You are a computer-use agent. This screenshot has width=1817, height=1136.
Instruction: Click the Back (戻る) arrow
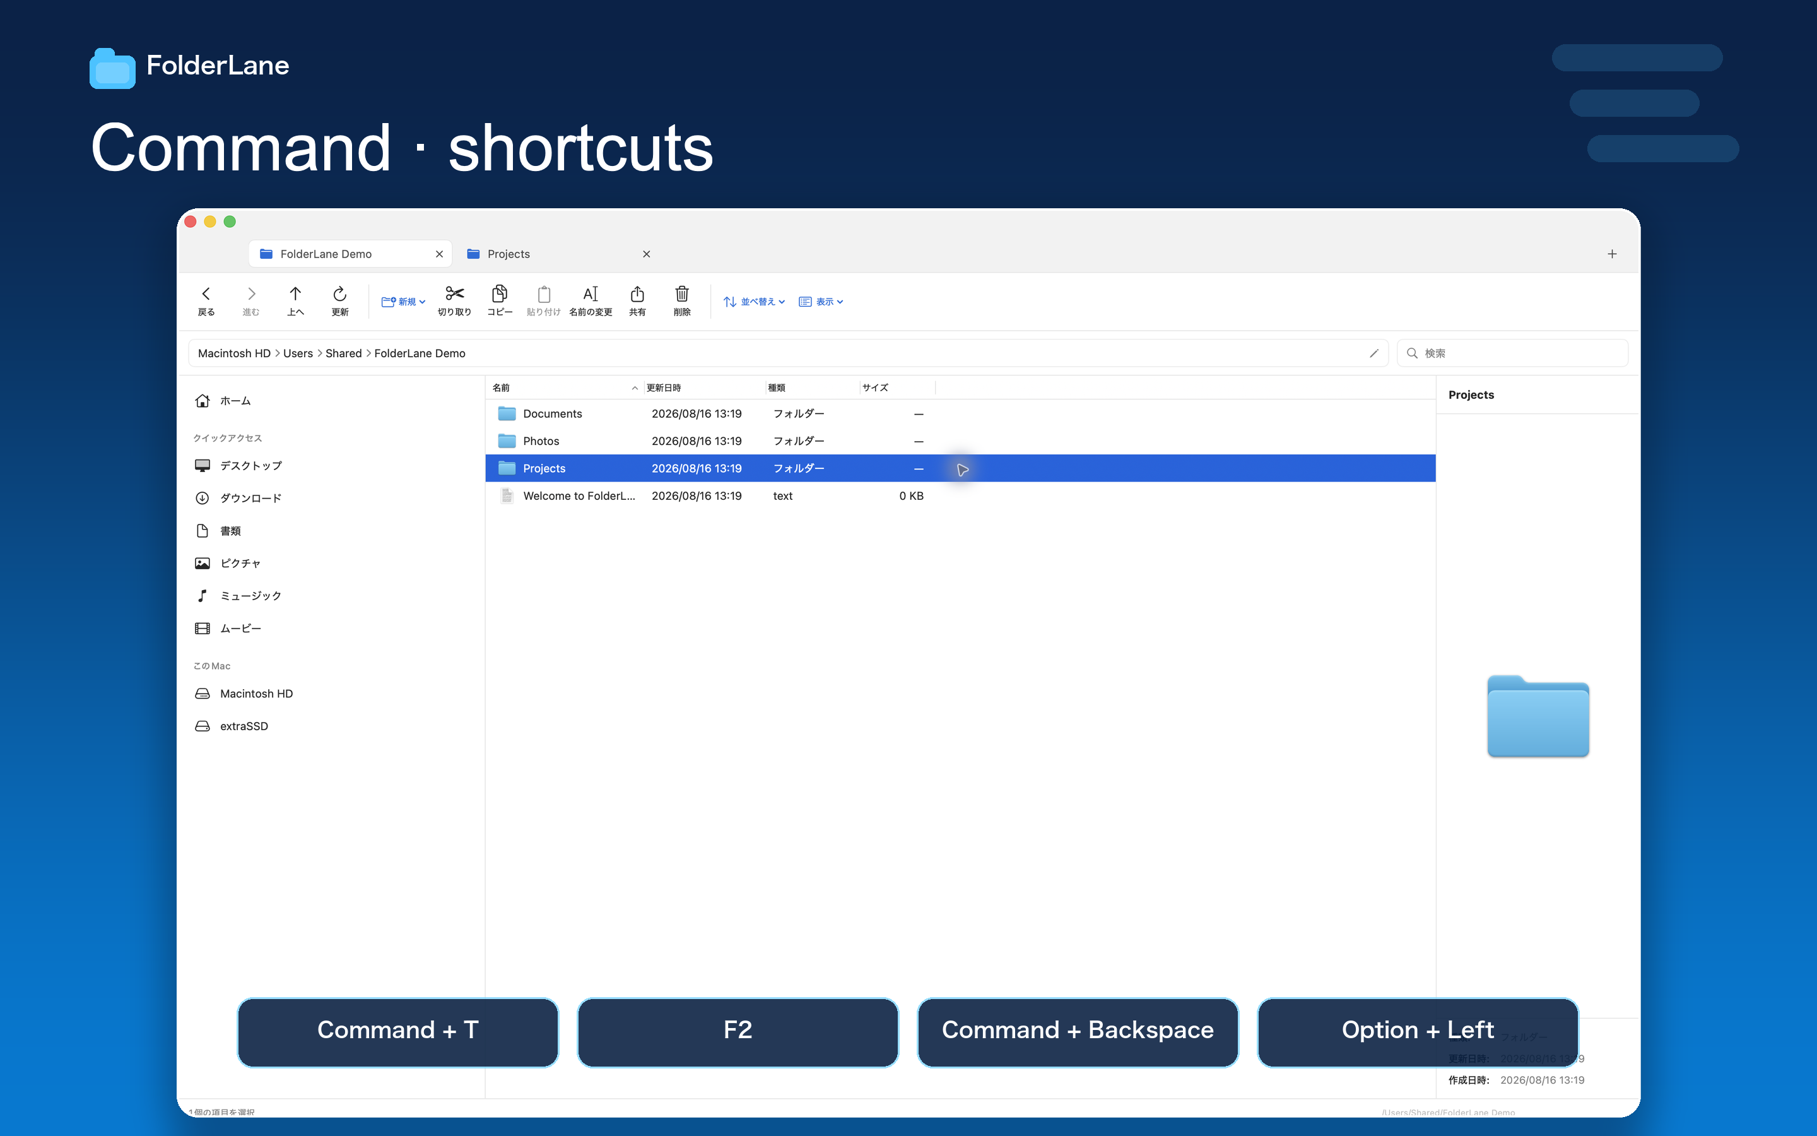click(x=206, y=300)
